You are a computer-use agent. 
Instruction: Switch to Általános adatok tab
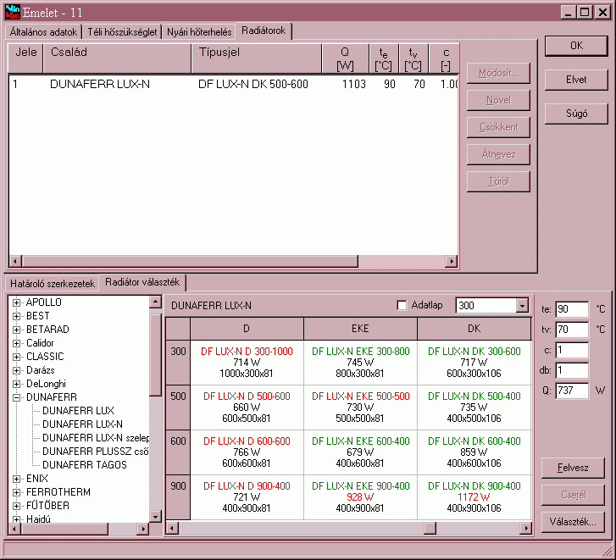(x=43, y=32)
